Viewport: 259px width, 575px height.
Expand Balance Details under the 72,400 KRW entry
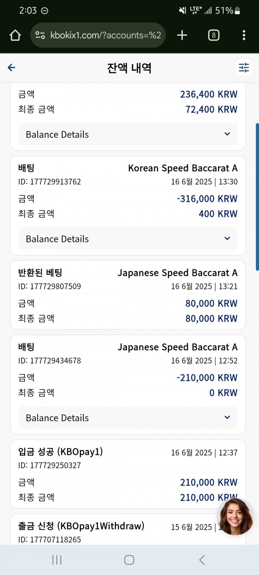click(x=128, y=134)
